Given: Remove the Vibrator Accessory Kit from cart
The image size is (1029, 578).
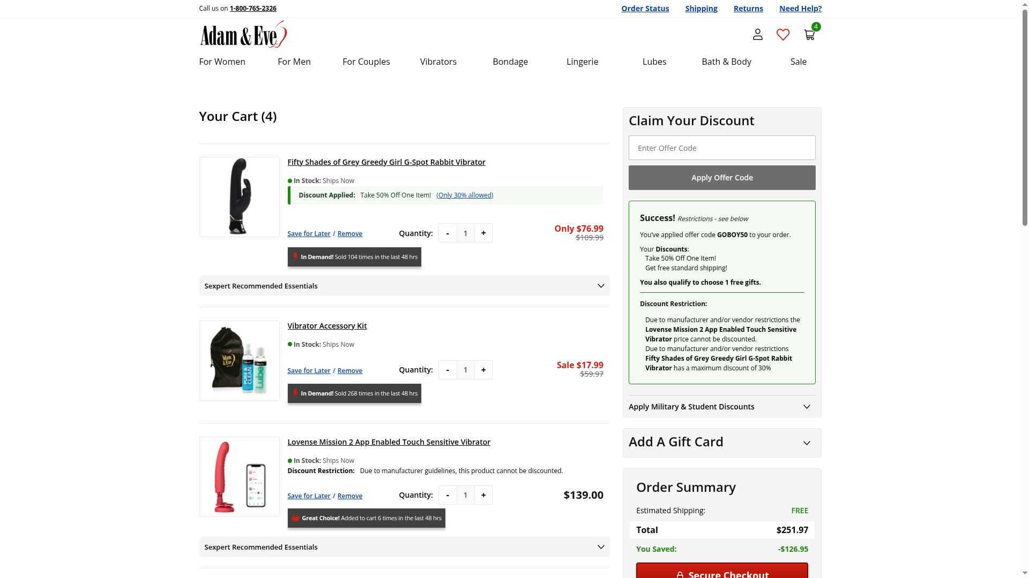Looking at the screenshot, I should (x=349, y=371).
